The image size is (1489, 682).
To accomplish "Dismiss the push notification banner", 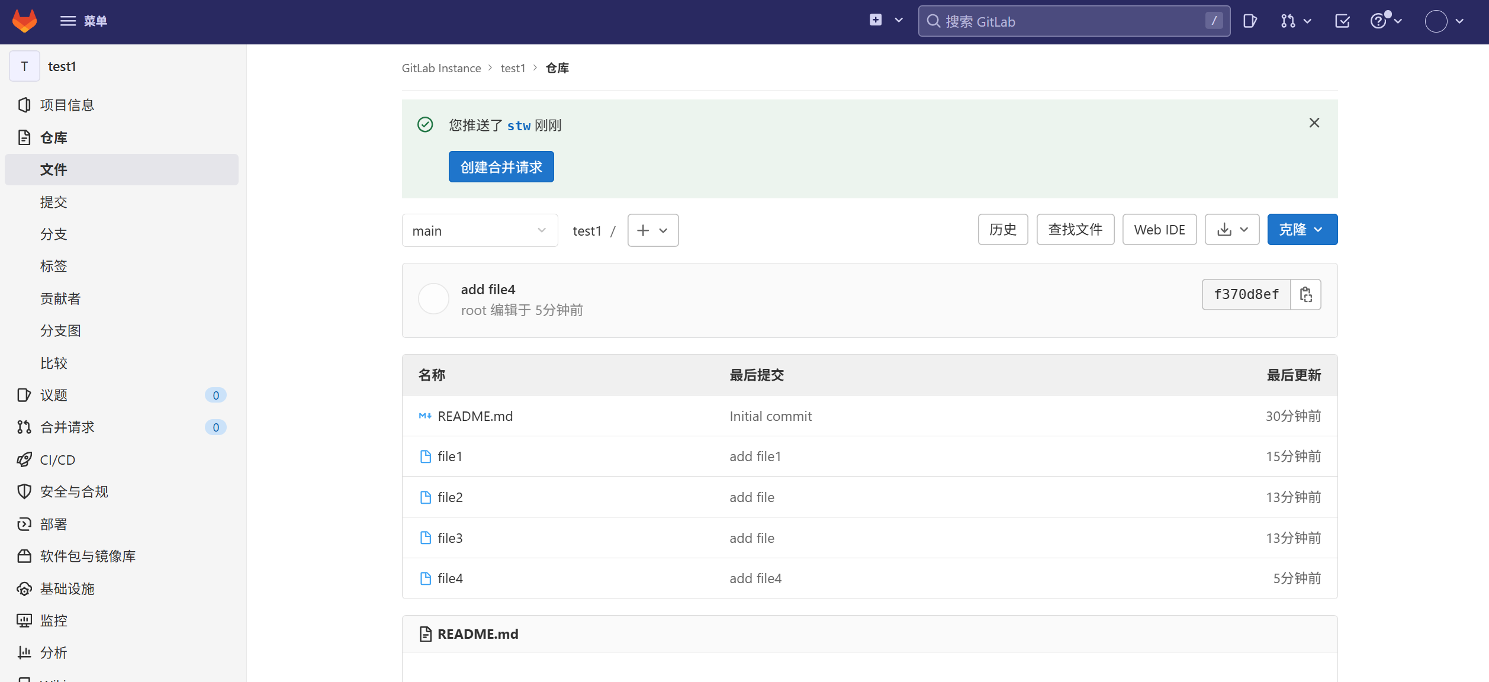I will 1314,123.
